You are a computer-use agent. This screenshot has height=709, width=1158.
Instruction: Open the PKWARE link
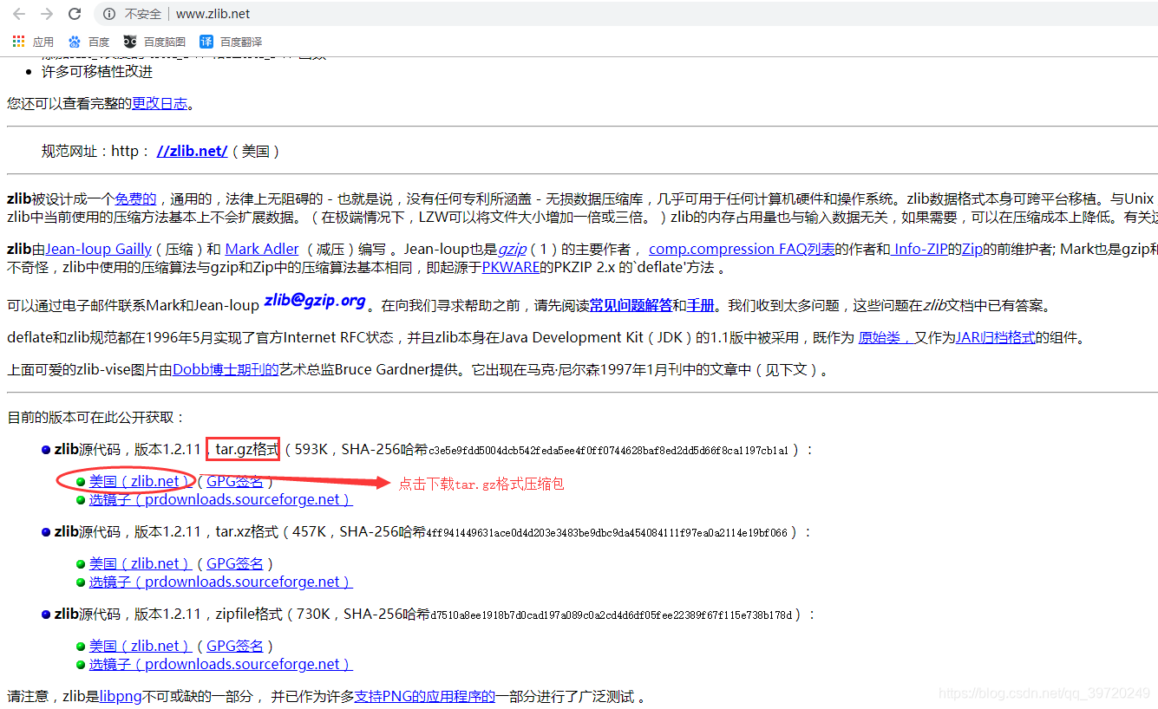[x=510, y=268]
